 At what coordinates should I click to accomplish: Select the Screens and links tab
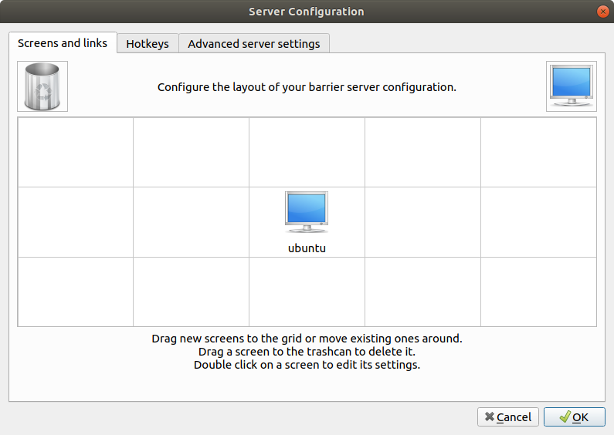[63, 43]
